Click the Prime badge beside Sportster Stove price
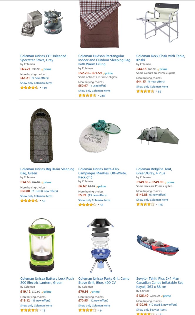Image resolution: width=195 pixels, height=315 pixels. 46,69
